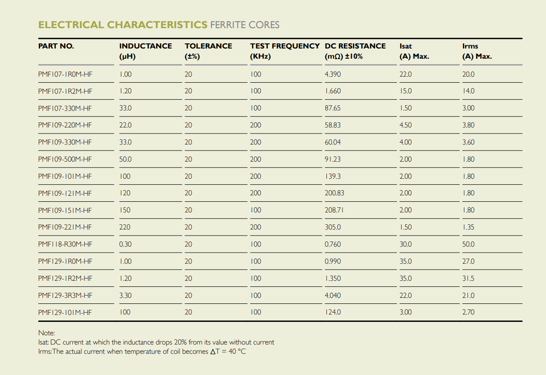Screen dimensions: 546x375
Task: Click the TEST FREQUENCY column header
Action: coord(285,51)
